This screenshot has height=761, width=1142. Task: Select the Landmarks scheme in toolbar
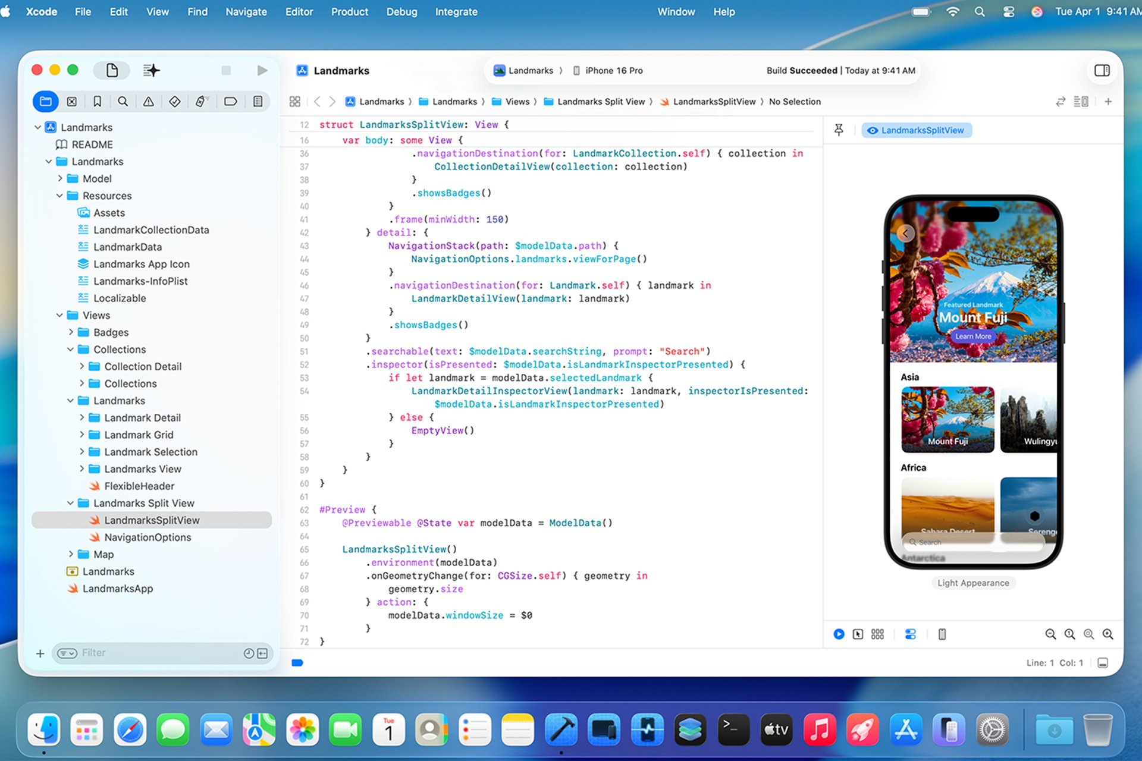523,70
